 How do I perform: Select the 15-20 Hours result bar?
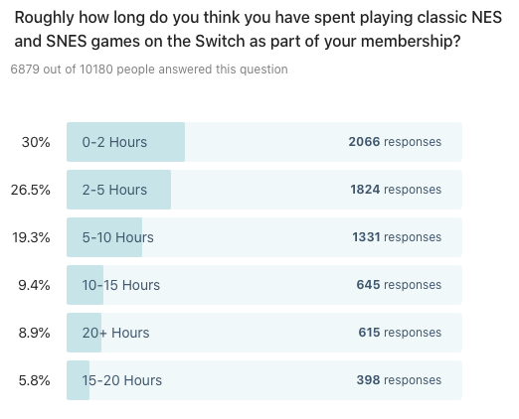tap(264, 380)
